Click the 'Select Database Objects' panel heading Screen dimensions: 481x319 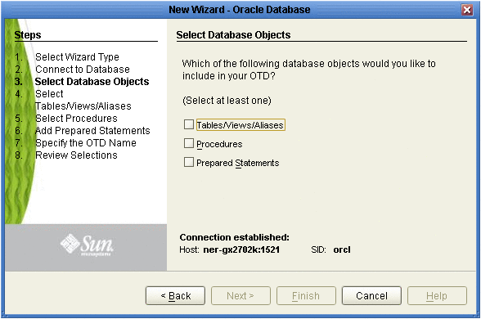(233, 35)
